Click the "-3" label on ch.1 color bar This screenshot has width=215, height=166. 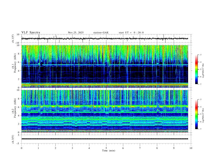coord(200,55)
